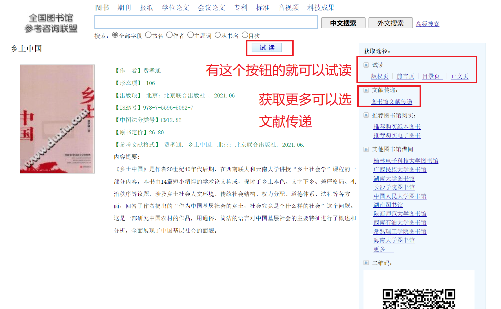
Task: Click the QR code image
Action: click(418, 299)
